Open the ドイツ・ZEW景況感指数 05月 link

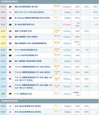(26, 50)
